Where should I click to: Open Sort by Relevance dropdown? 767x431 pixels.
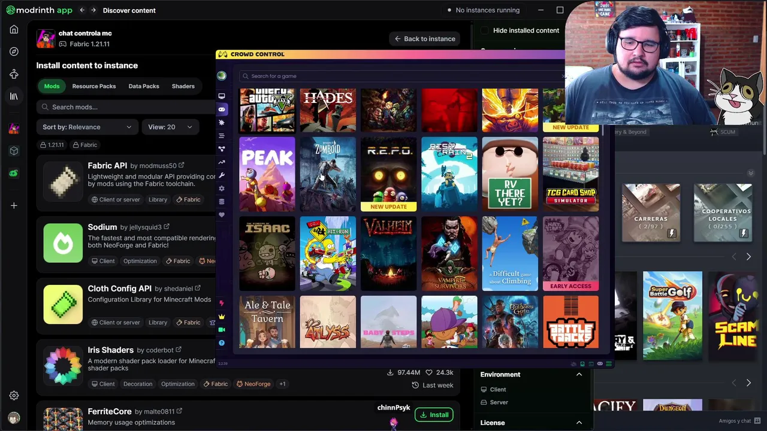87,127
